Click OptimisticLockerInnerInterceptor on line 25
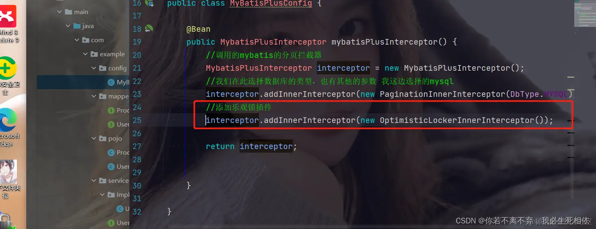This screenshot has height=229, width=596. tap(457, 120)
